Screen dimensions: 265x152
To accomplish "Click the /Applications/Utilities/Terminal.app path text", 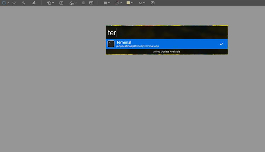I will coord(137,46).
